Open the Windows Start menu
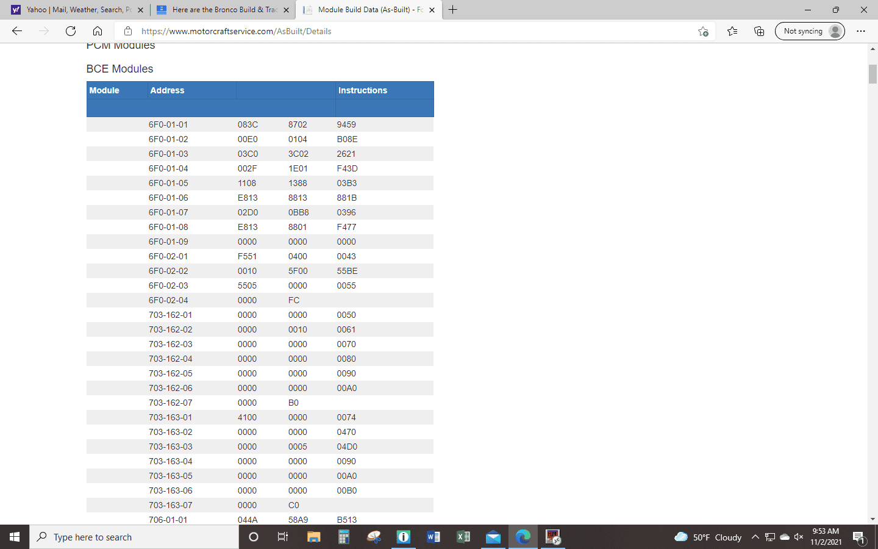This screenshot has width=878, height=549. coord(15,537)
